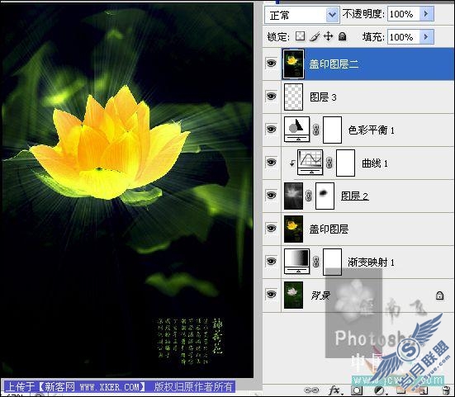Image resolution: width=455 pixels, height=397 pixels.
Task: Select the white mask of 曲线 1
Action: pos(345,163)
